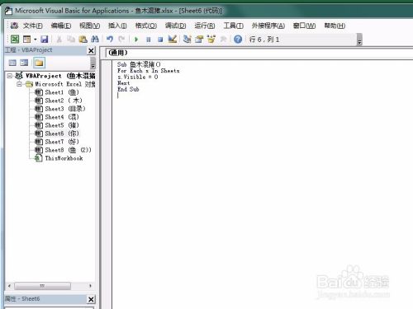Undo the last edit
The width and height of the screenshot is (413, 309).
110,40
